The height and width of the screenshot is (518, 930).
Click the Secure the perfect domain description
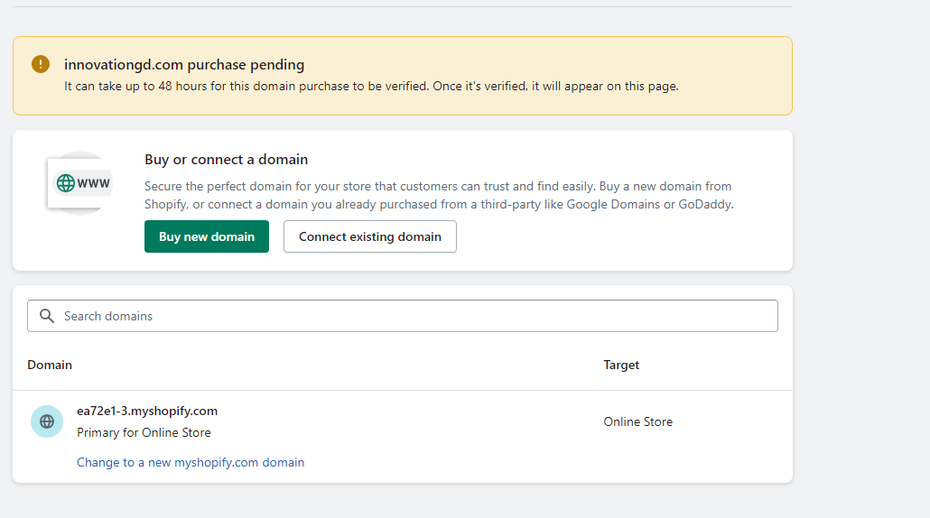(438, 186)
